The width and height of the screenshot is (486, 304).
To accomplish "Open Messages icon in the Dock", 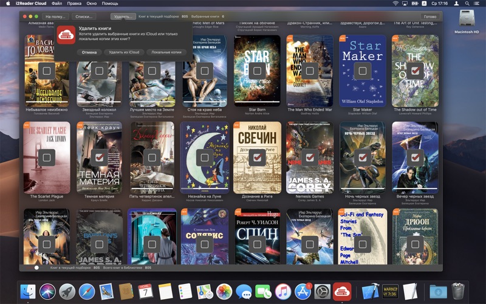I will (x=244, y=292).
